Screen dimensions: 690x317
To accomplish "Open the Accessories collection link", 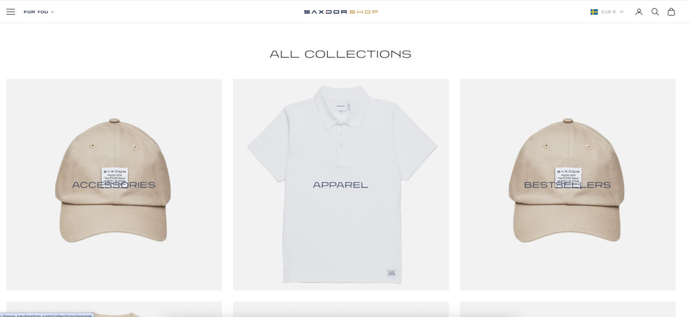I will coord(114,185).
